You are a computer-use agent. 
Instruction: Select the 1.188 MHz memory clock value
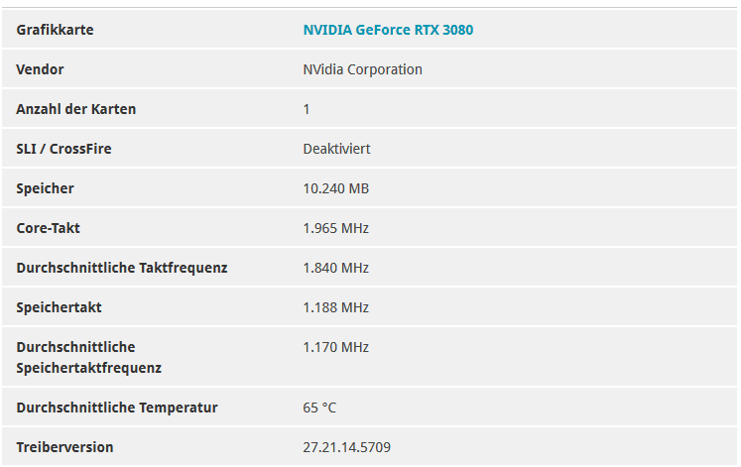(336, 307)
